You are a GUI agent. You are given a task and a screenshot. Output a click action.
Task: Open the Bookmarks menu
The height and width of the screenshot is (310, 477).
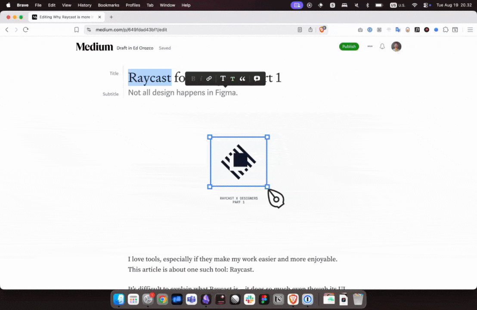[x=108, y=5]
